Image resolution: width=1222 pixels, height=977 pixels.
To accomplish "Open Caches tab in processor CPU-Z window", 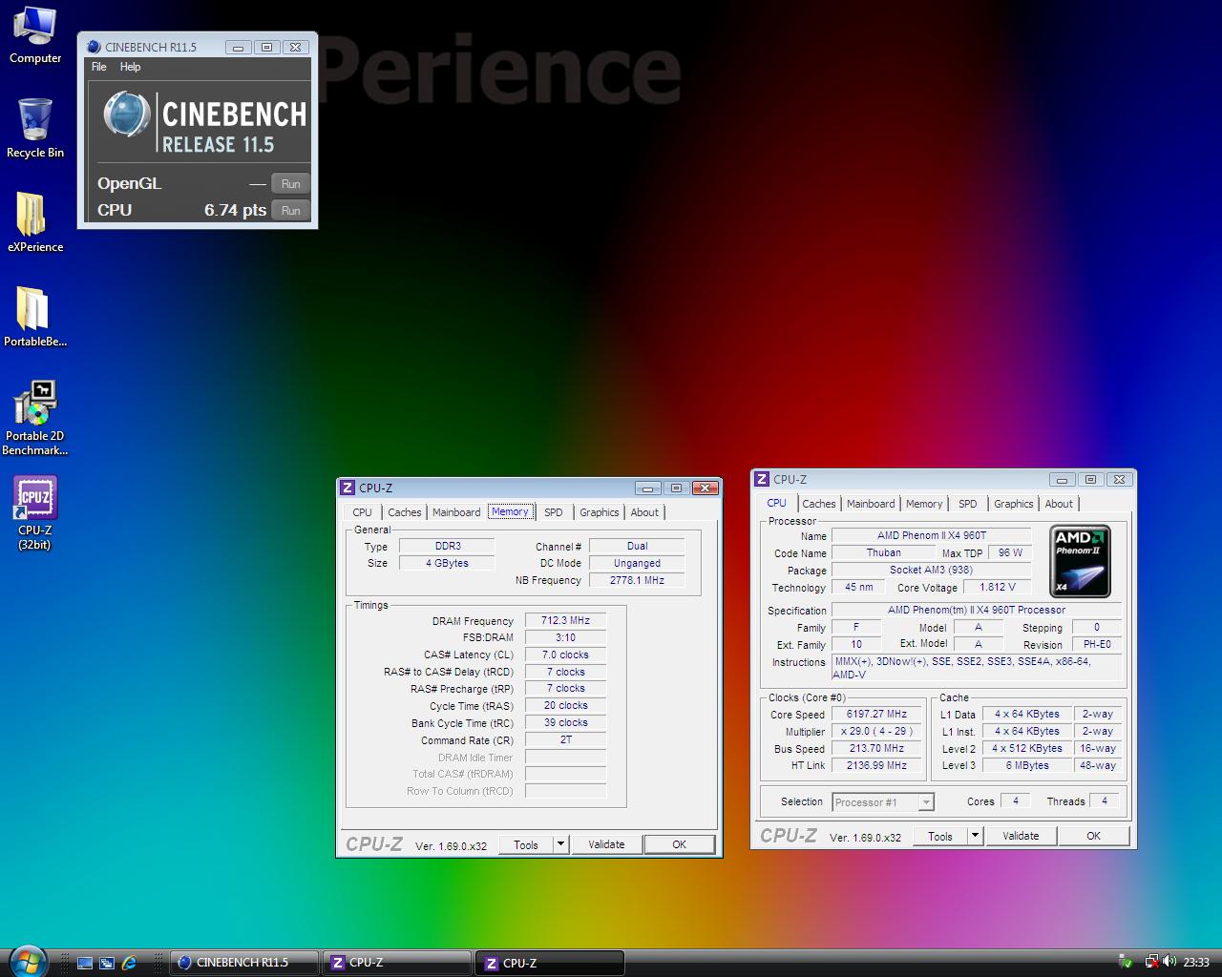I will (x=819, y=504).
